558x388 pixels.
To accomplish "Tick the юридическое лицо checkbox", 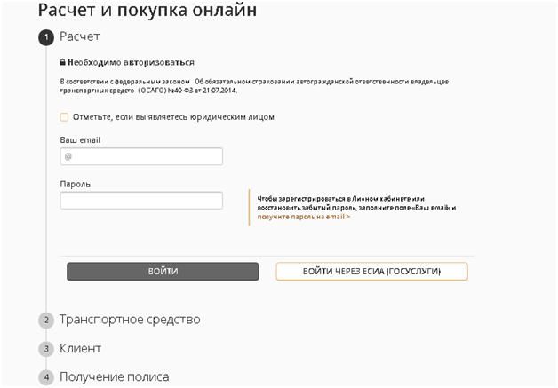I will 64,116.
